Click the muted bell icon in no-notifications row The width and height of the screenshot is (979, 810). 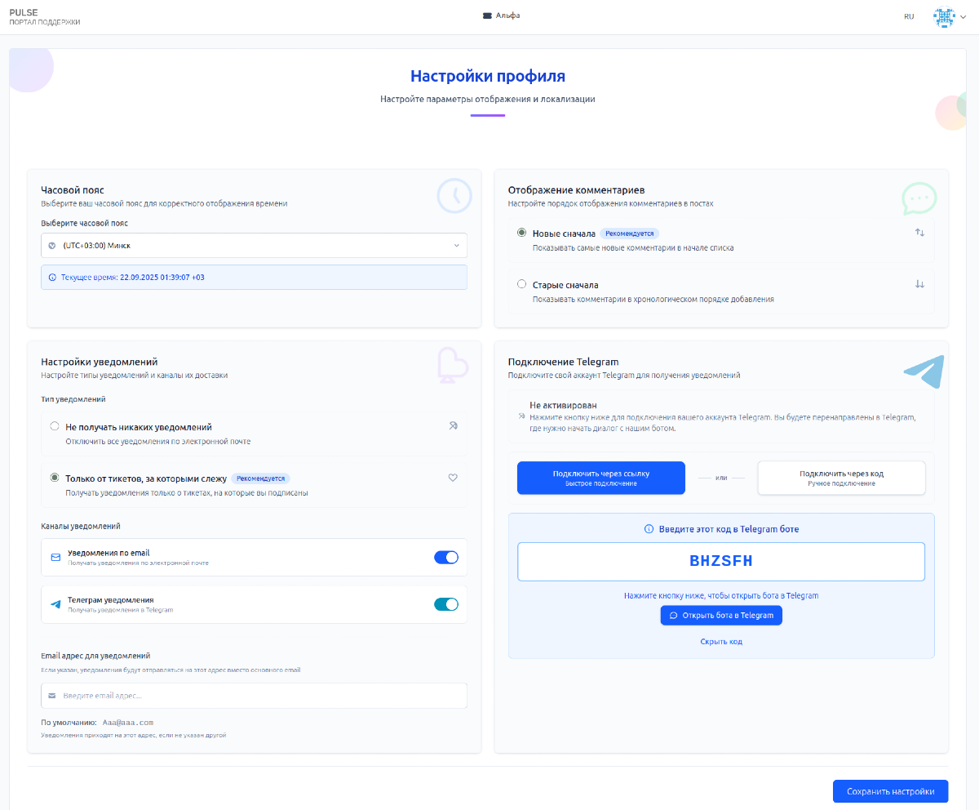tap(453, 425)
